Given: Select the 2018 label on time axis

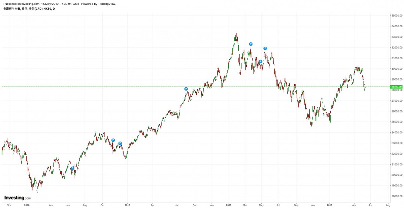Looking at the screenshot, I should click(x=229, y=205).
